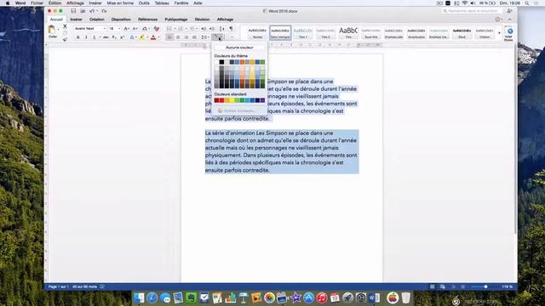Switch to the Création ribbon tab

(96, 20)
